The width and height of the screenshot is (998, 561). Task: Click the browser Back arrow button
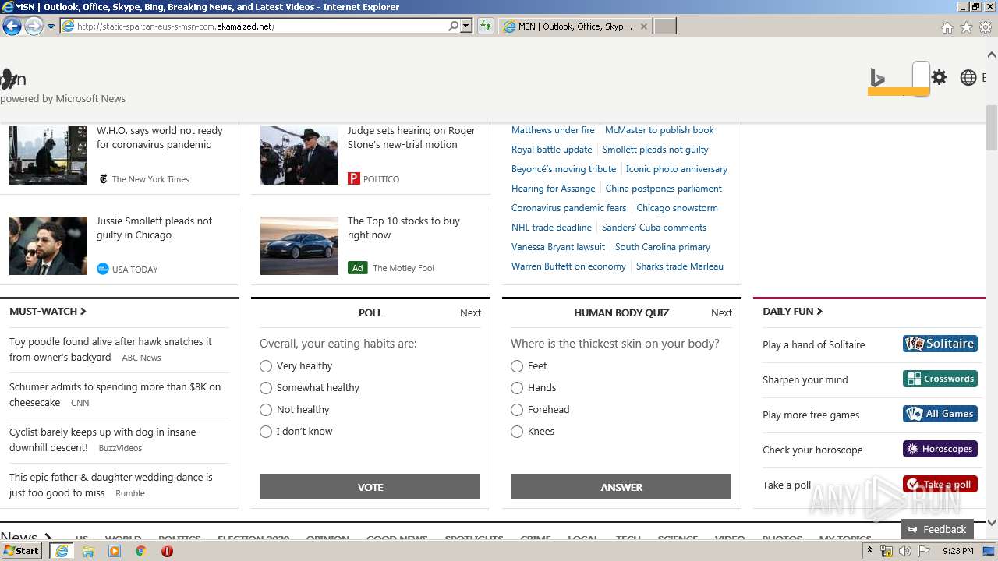[x=12, y=26]
